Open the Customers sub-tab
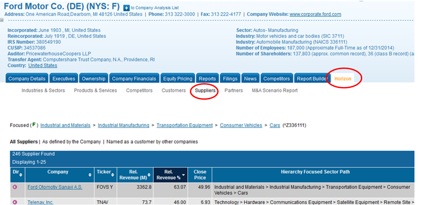Screen dimensions: 421x205 pos(174,91)
